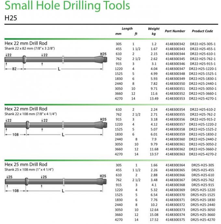221x224 pixels.
Task: Select part number 4148300375
Action: pos(175,220)
